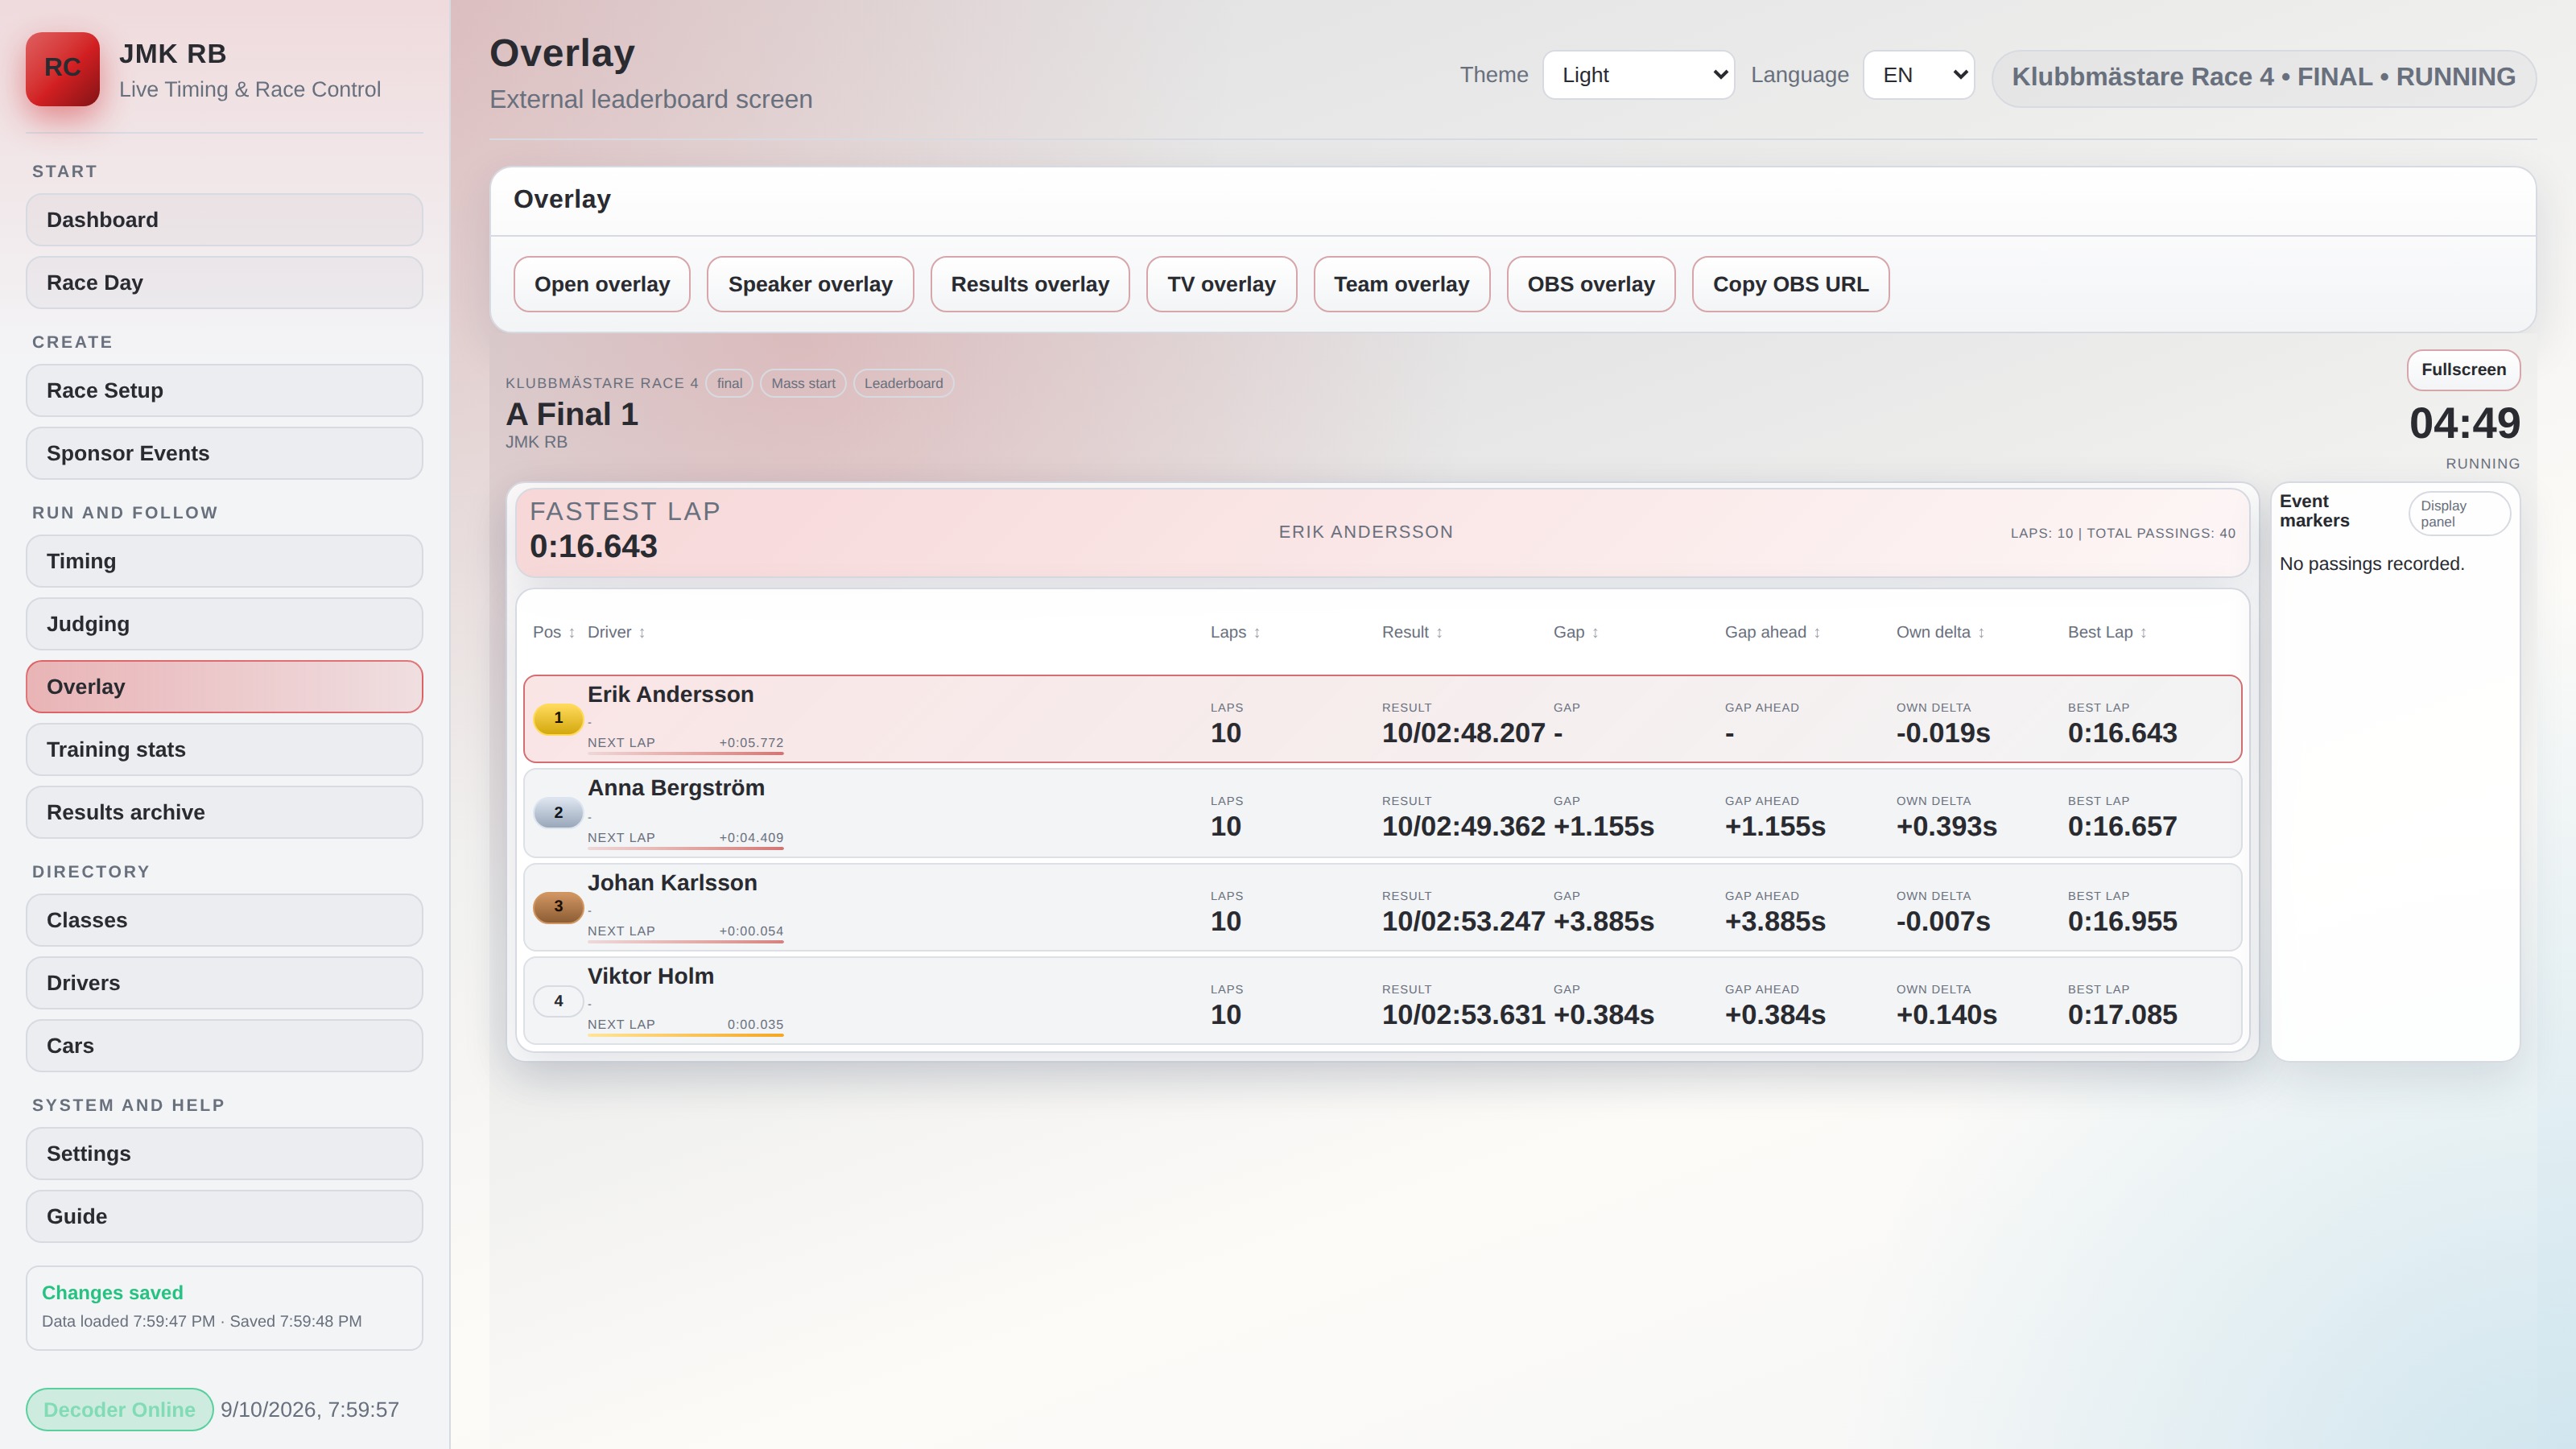Open the Language dropdown showing EN
The height and width of the screenshot is (1449, 2576).
pyautogui.click(x=1918, y=75)
